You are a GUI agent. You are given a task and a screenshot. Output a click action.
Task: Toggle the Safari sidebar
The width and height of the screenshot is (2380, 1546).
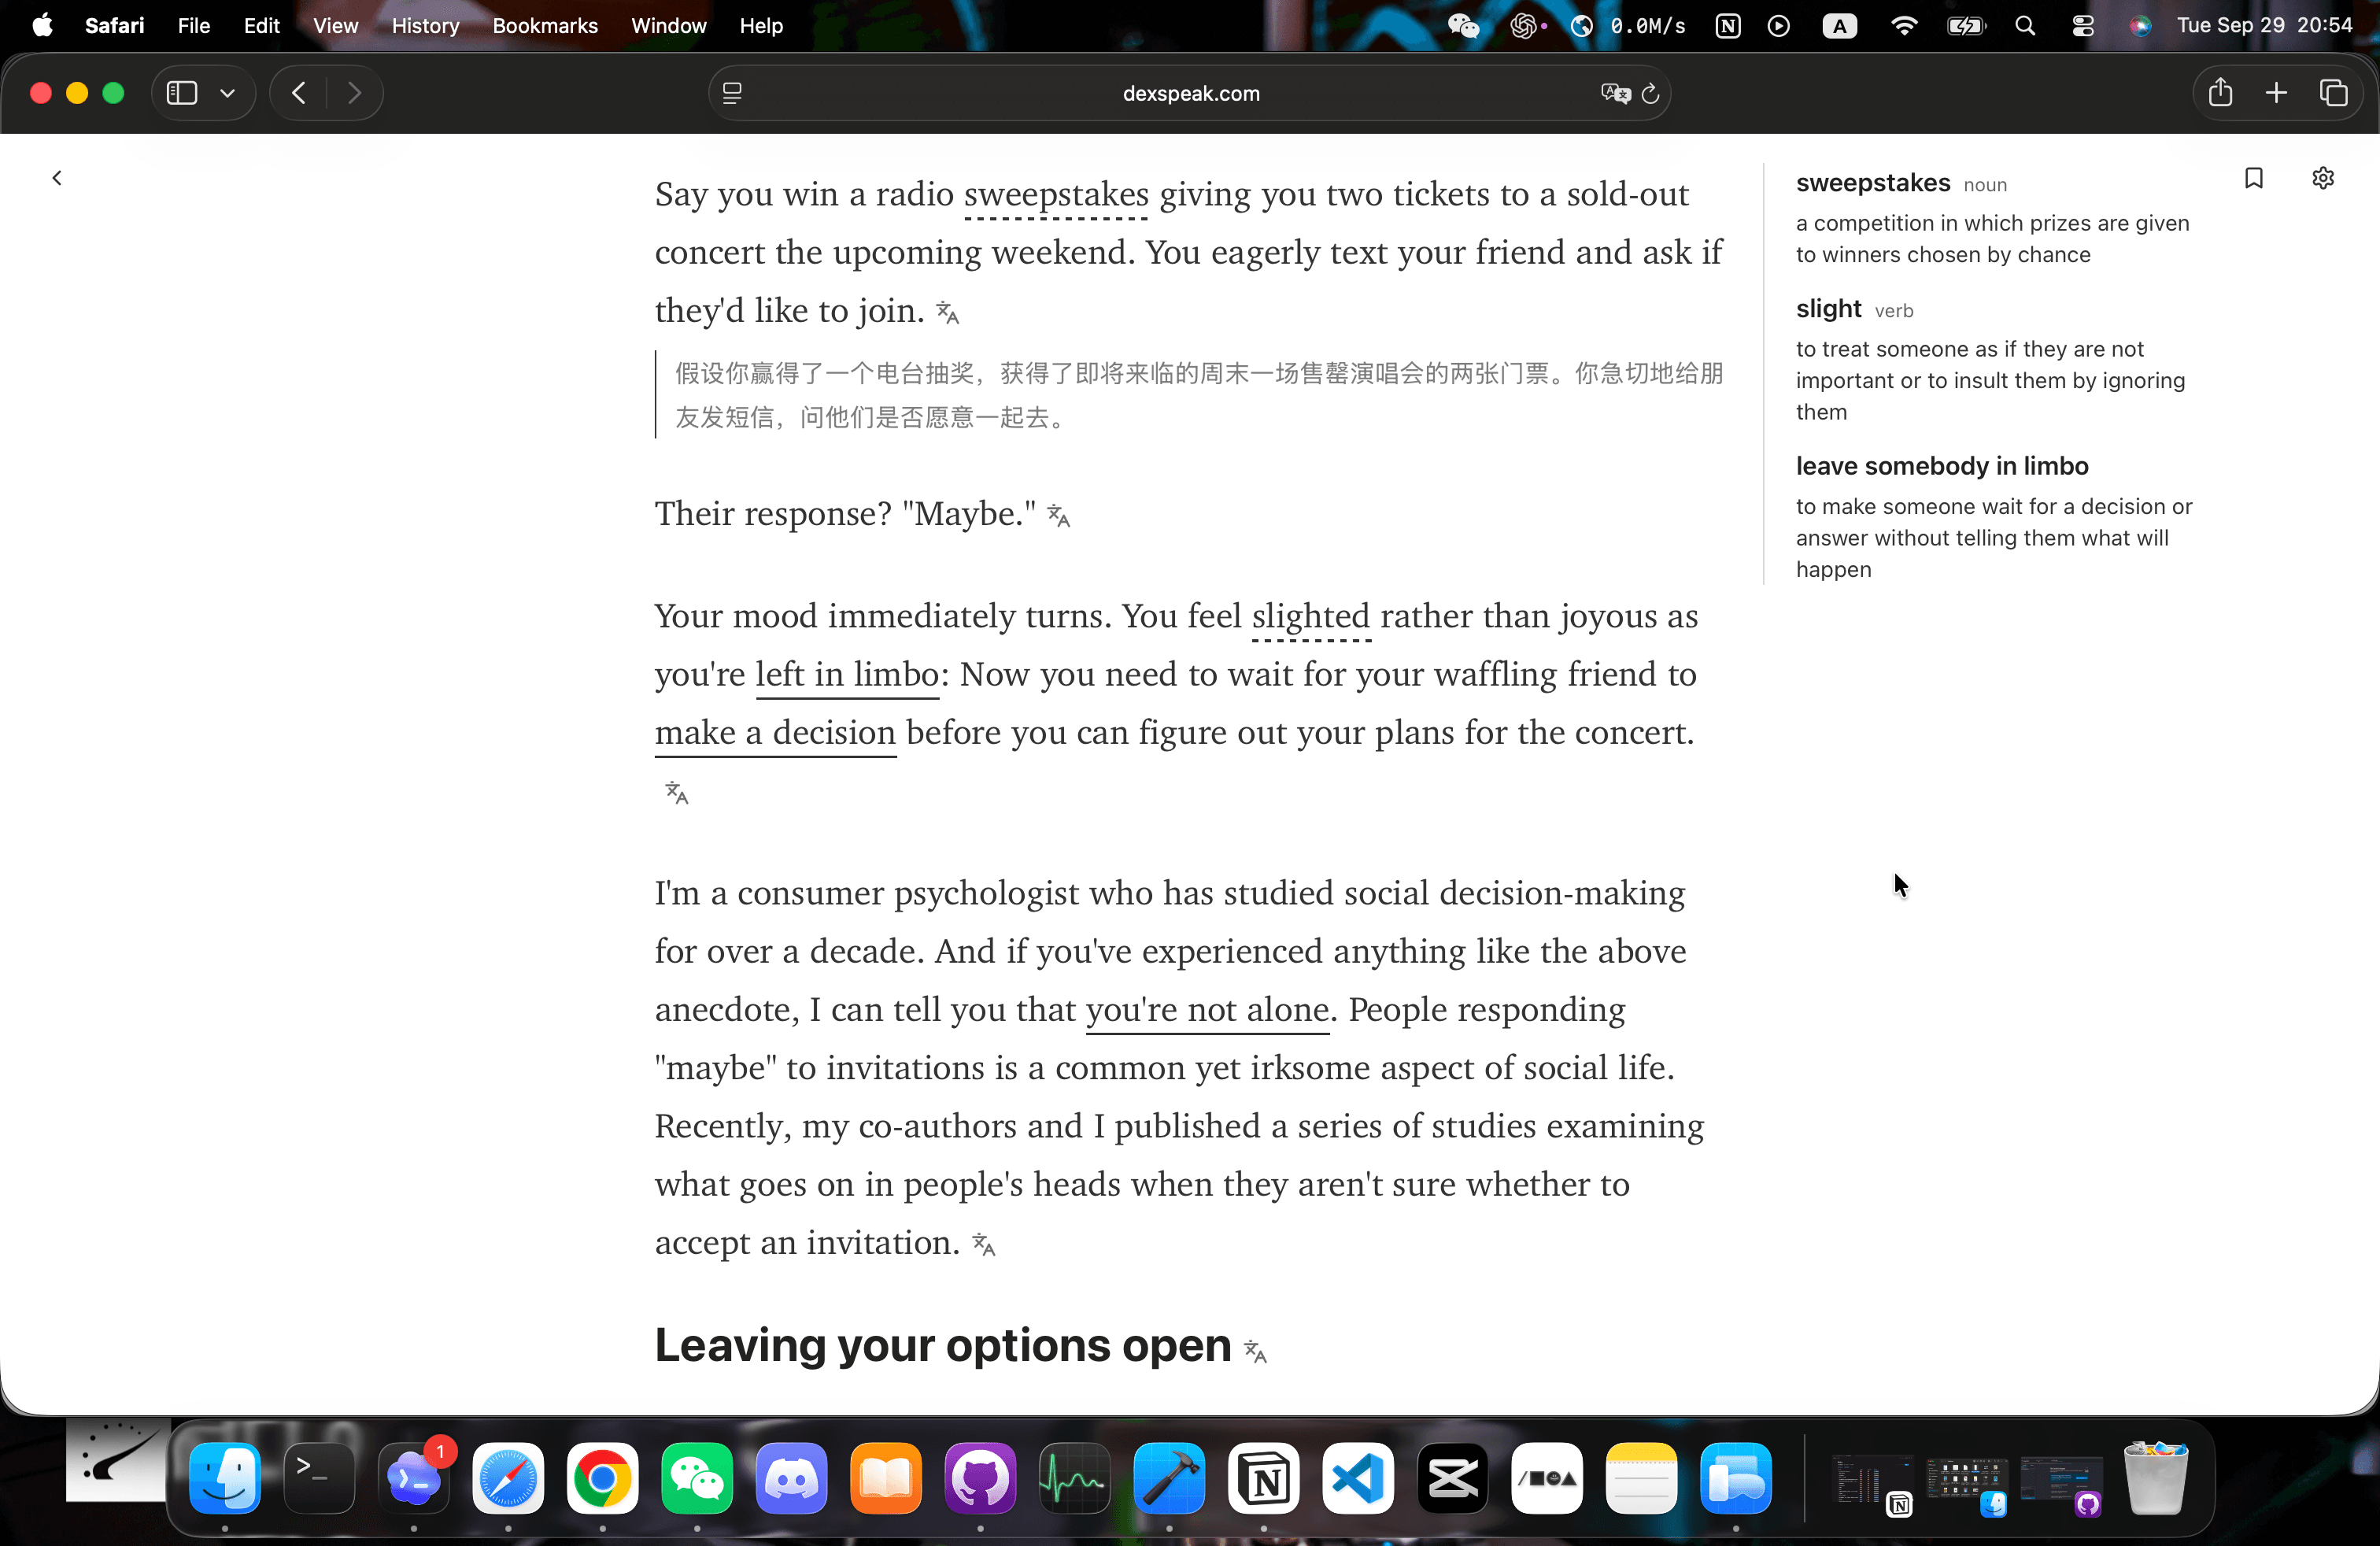click(182, 93)
